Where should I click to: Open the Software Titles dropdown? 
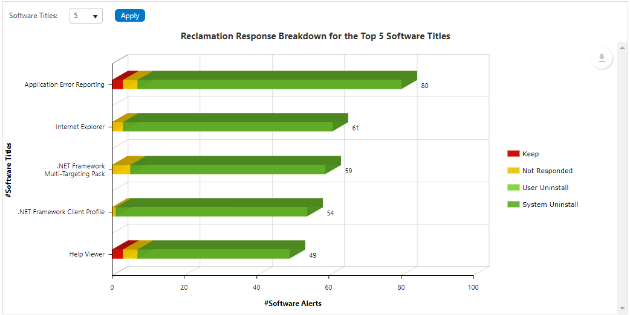click(86, 16)
